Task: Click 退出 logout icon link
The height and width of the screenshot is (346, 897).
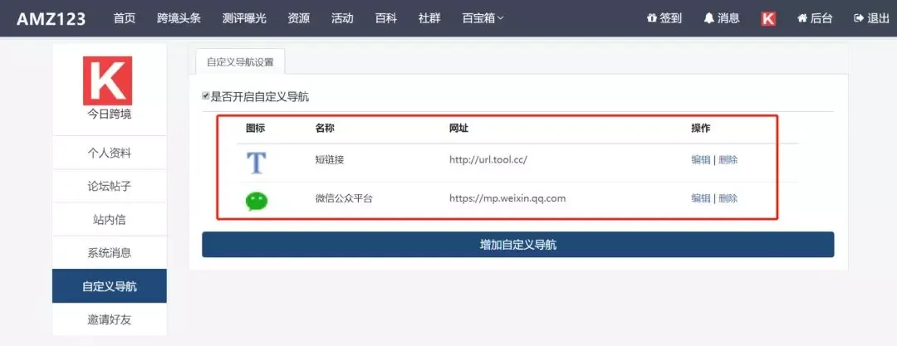Action: point(871,18)
